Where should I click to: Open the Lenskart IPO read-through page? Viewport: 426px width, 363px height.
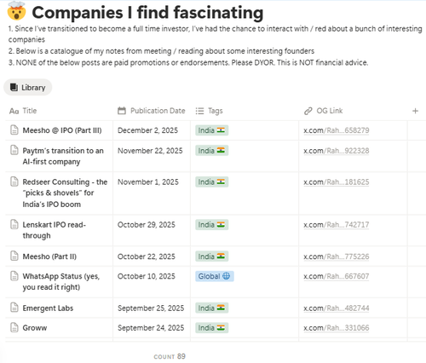pos(54,230)
